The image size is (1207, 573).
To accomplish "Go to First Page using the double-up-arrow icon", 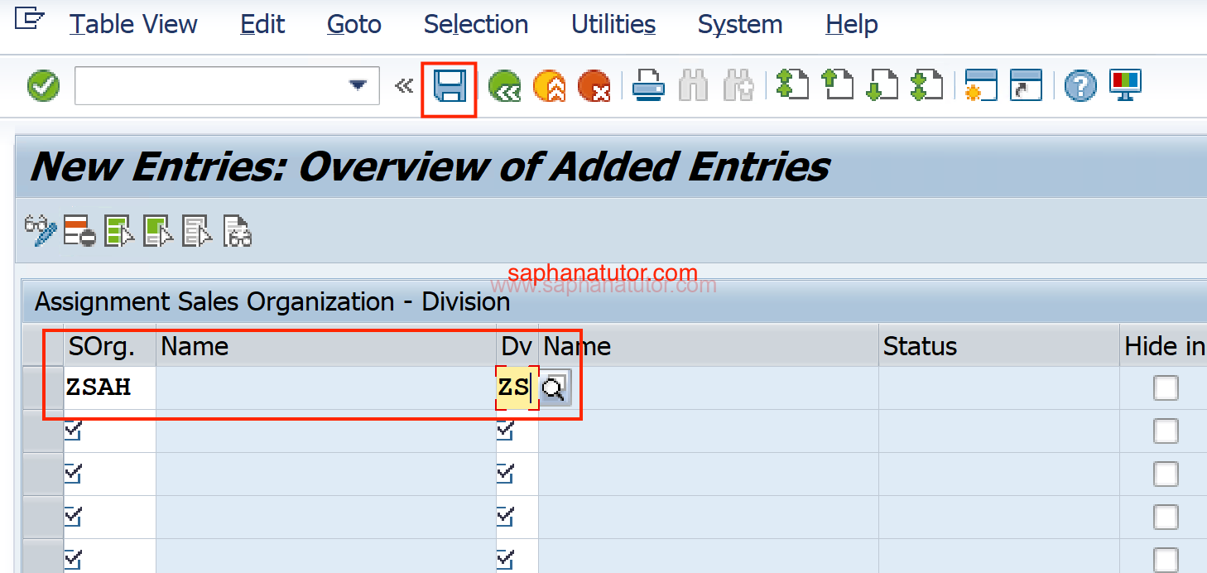I will coord(791,85).
